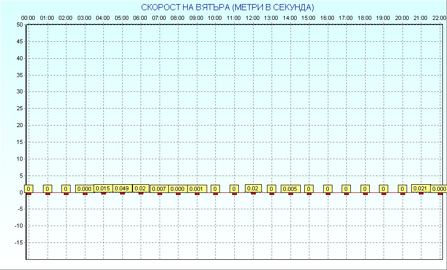This screenshot has width=447, height=270.
Task: Select the 21:00 time label
Action: [x=420, y=18]
